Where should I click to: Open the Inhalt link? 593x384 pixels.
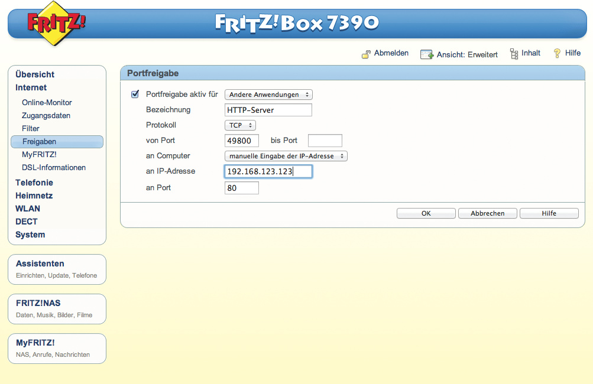click(x=530, y=53)
